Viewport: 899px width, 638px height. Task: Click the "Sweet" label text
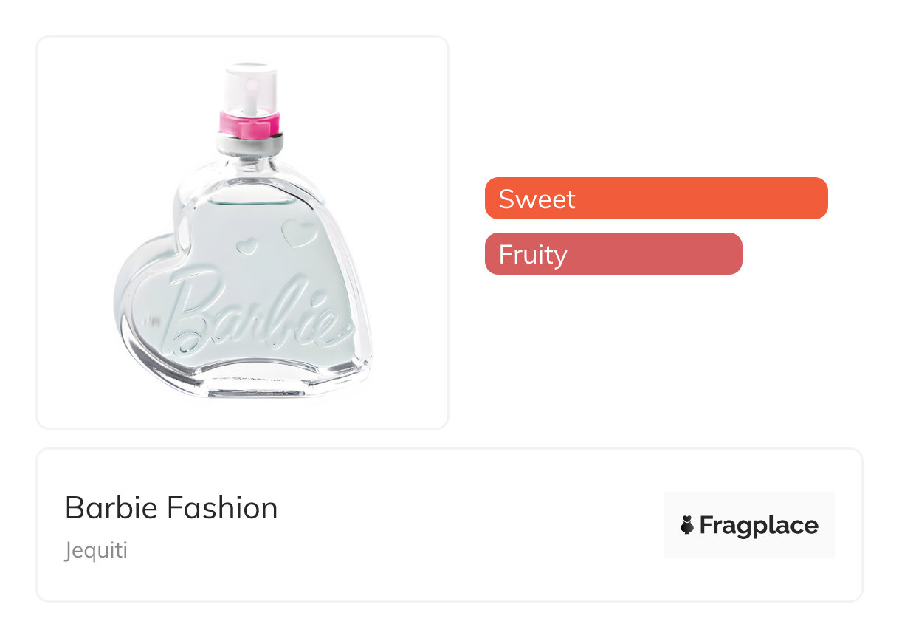pyautogui.click(x=537, y=199)
